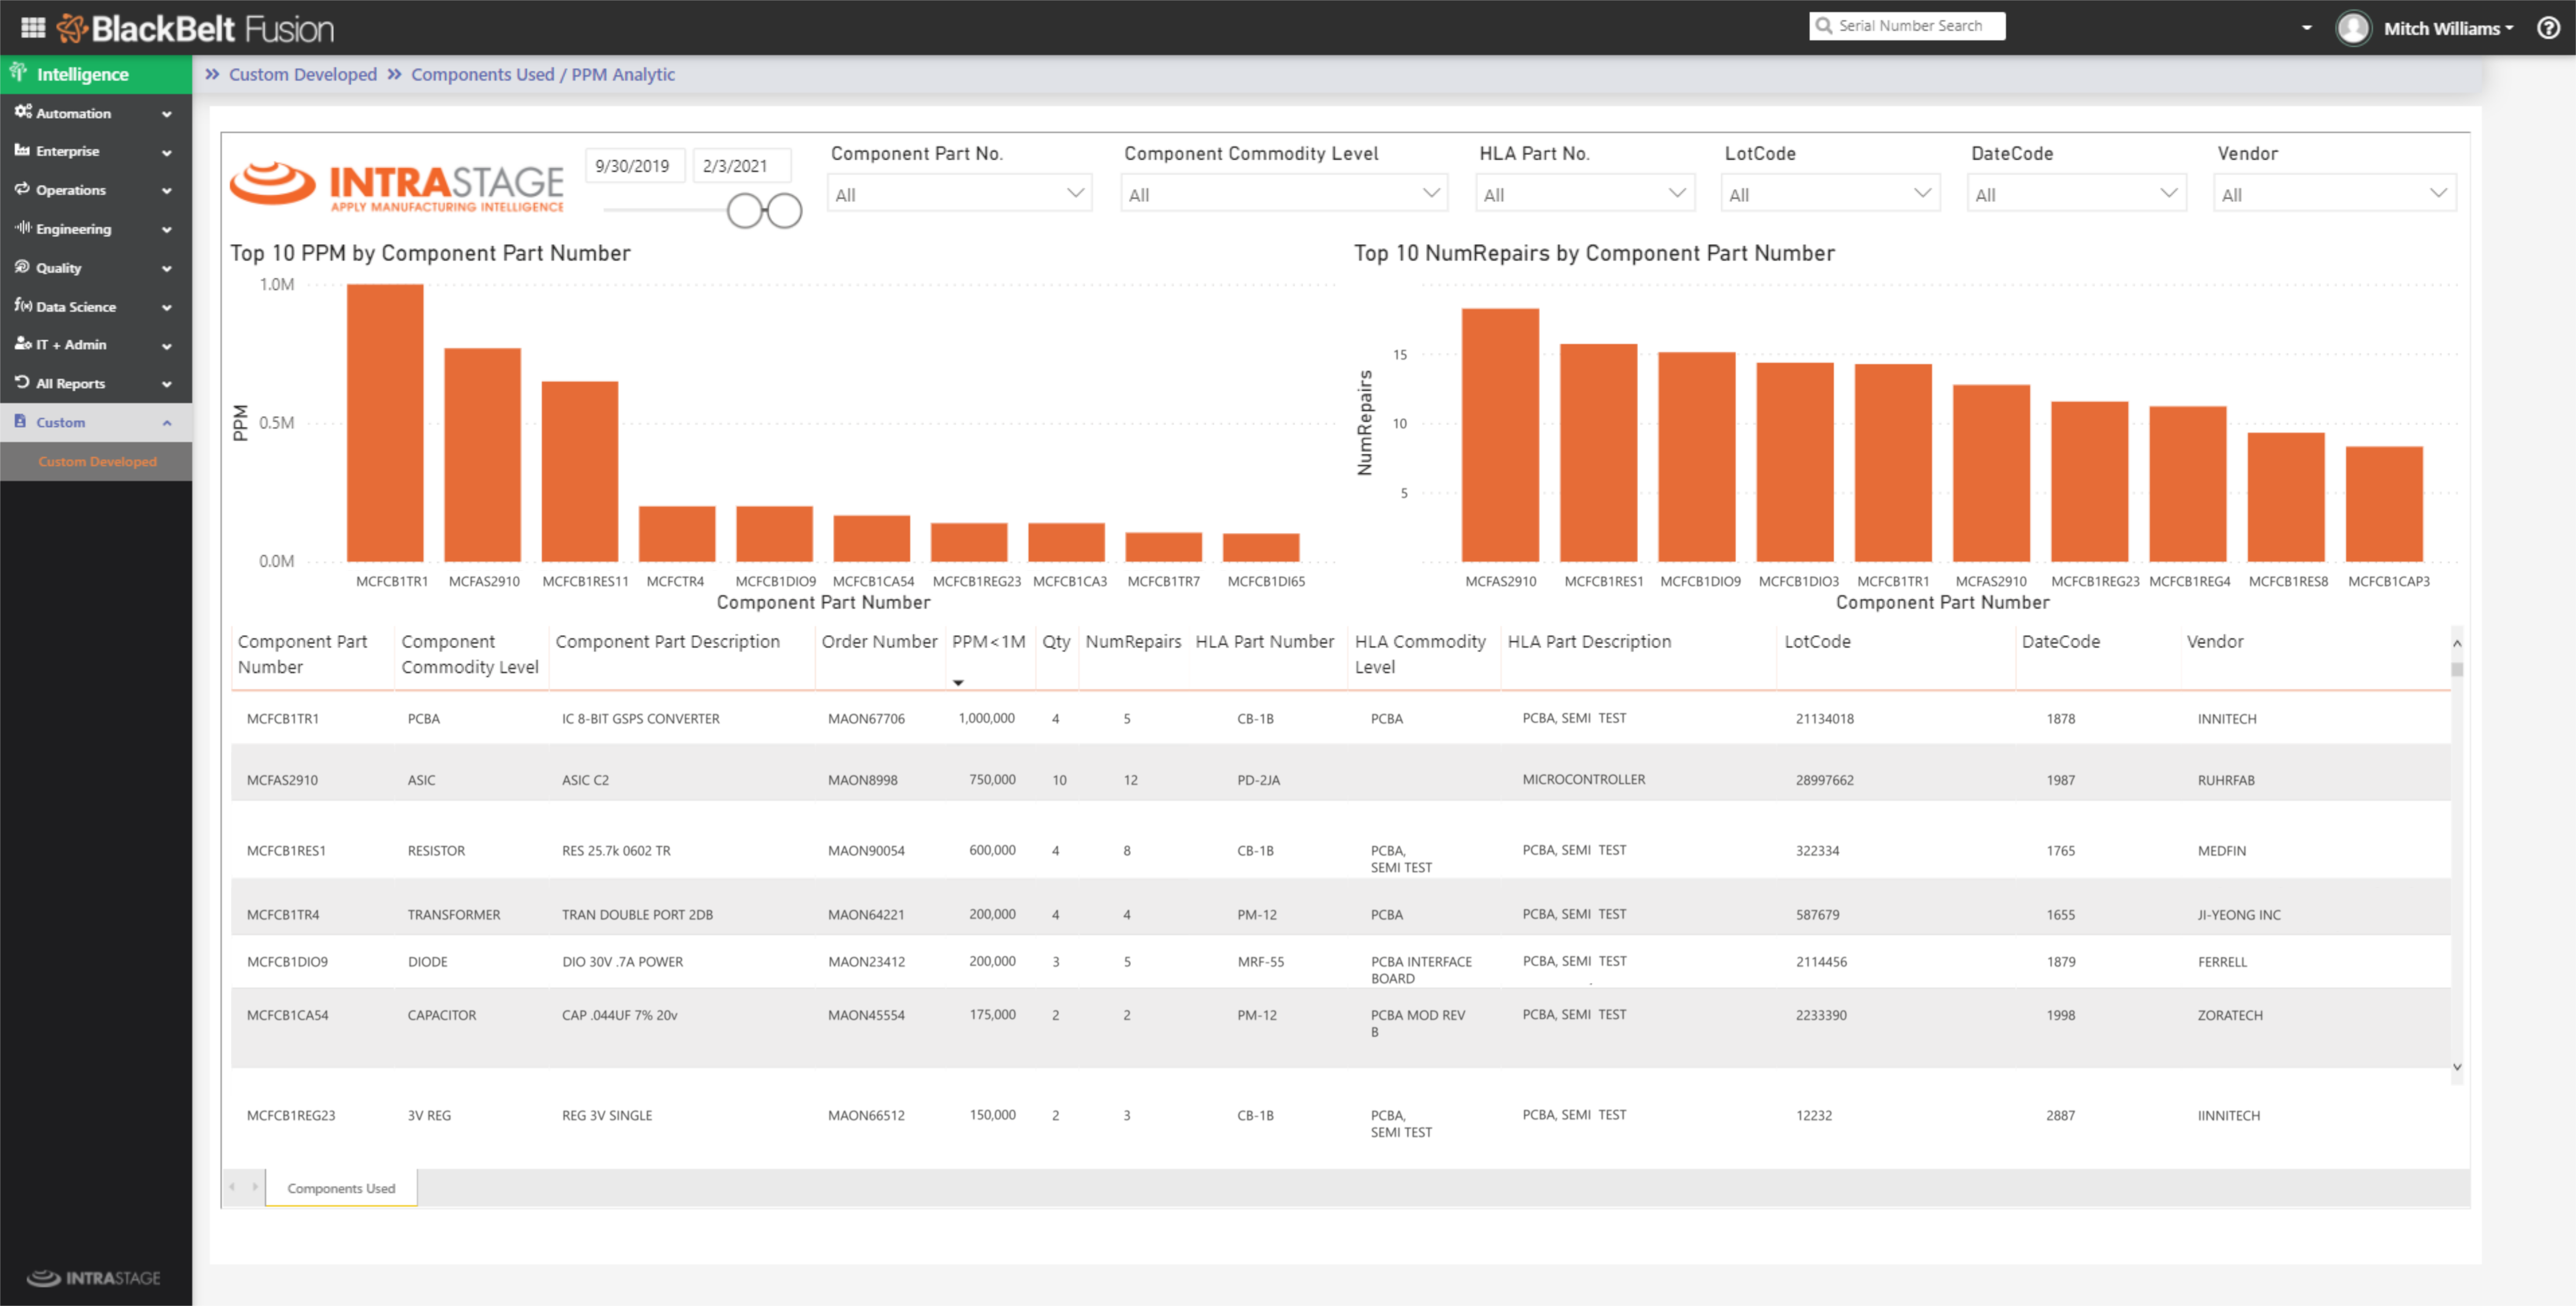Screen dimensions: 2576x1306
Task: Expand the Operations menu chevron
Action: pyautogui.click(x=167, y=191)
